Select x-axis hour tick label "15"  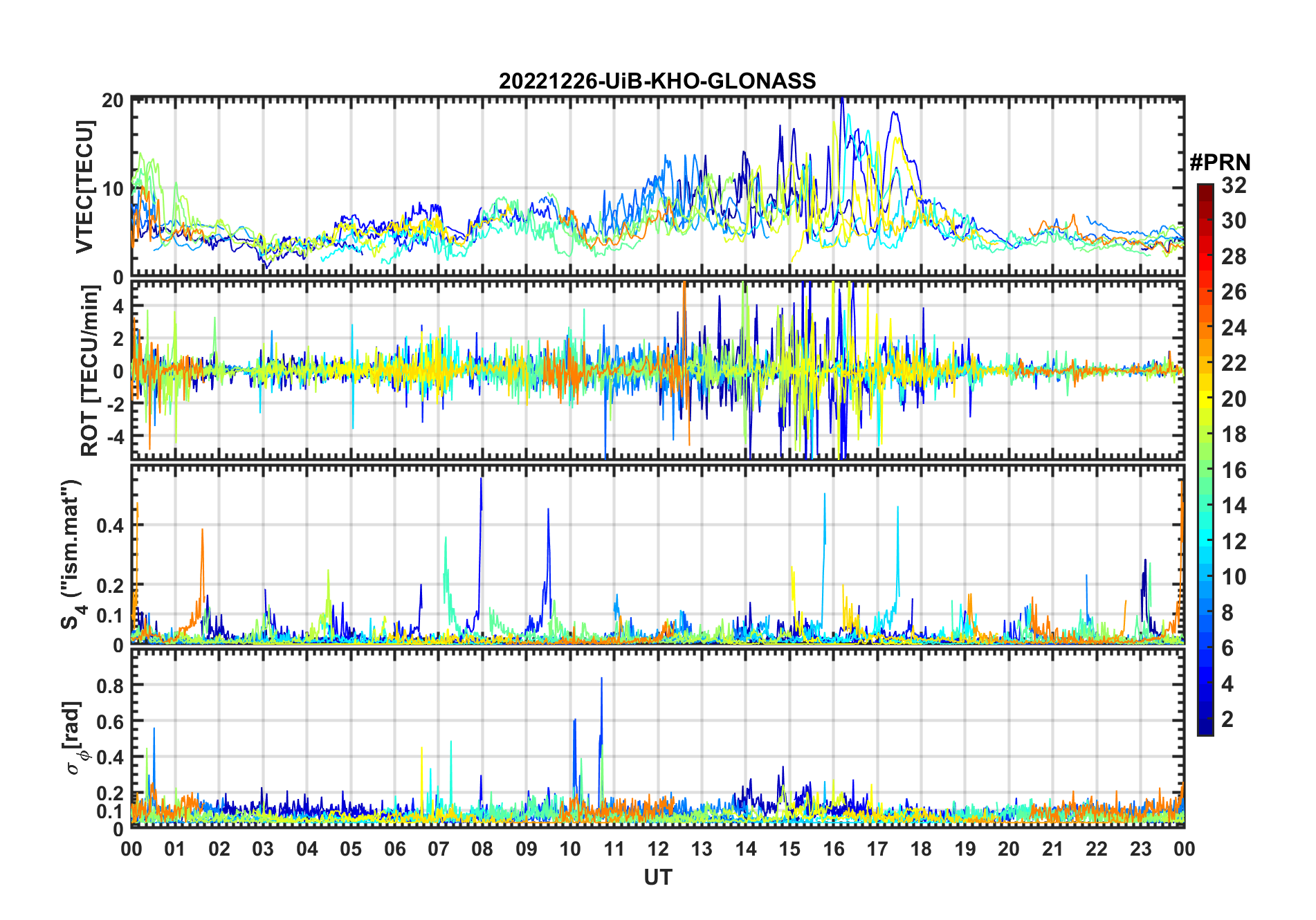coord(789,849)
